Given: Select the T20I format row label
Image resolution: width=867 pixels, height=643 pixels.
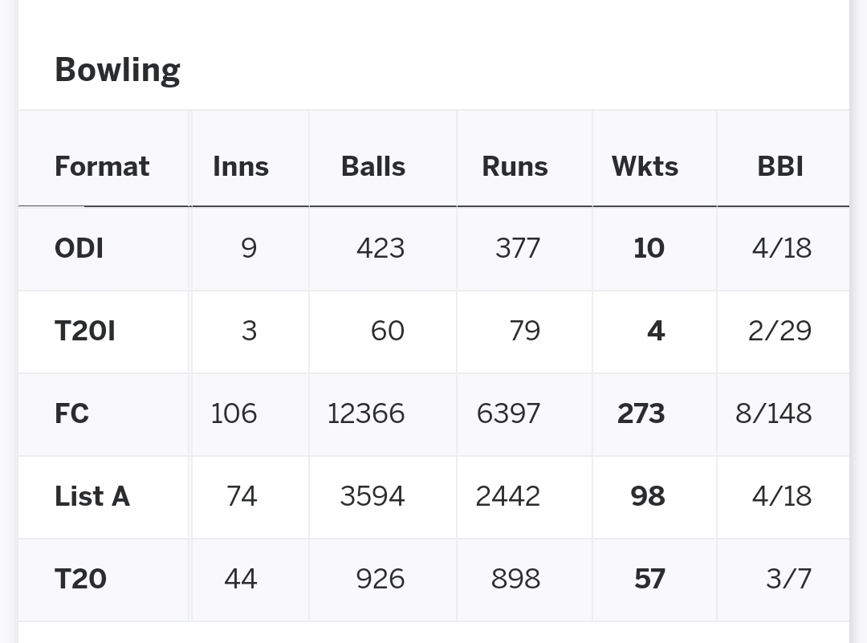Looking at the screenshot, I should (x=85, y=332).
